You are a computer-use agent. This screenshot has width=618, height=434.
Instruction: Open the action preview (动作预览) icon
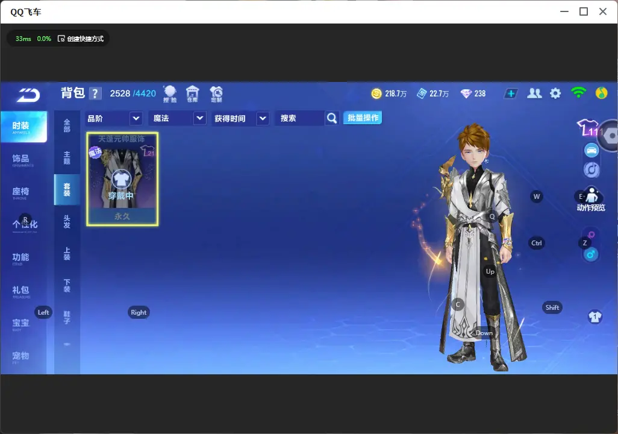click(x=591, y=200)
